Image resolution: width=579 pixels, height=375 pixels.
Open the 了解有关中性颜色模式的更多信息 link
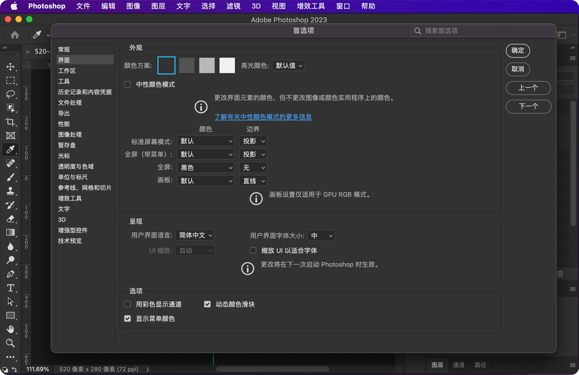click(263, 117)
